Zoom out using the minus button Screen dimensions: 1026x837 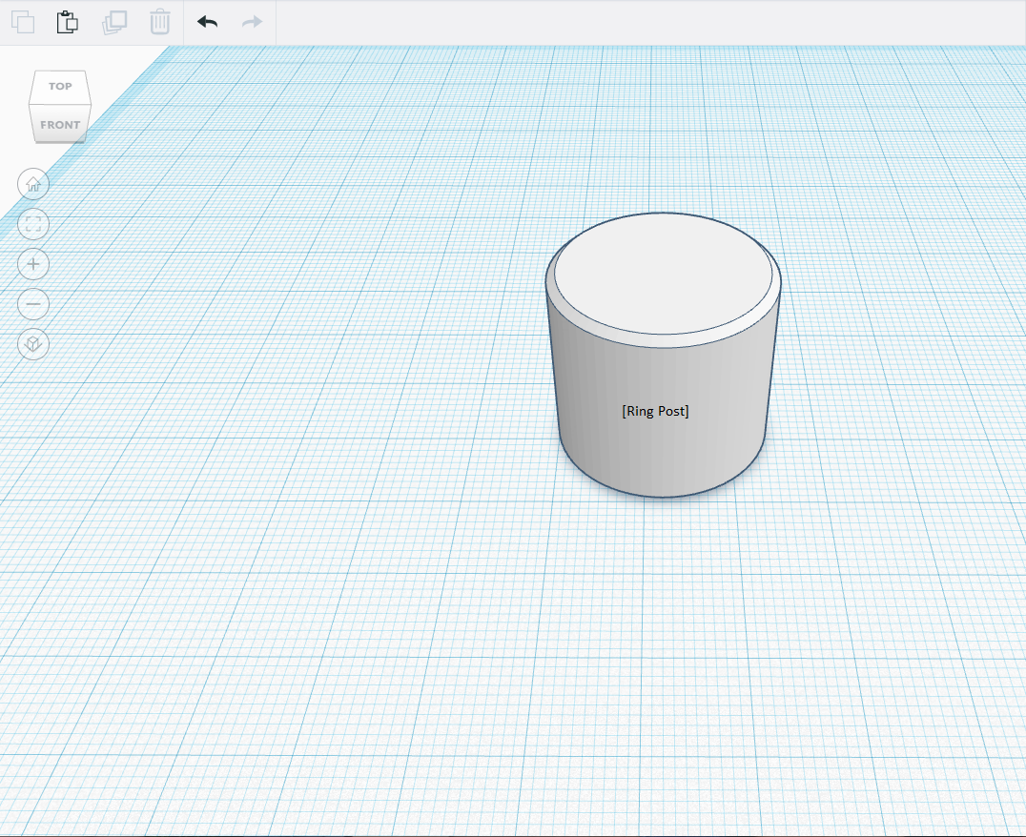(32, 304)
